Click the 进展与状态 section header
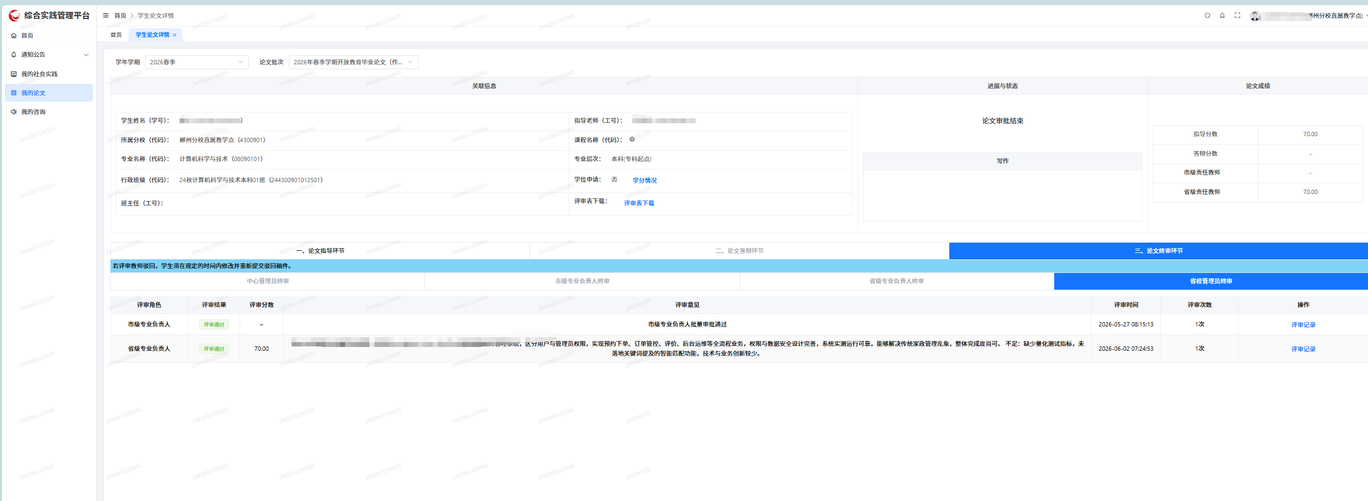The height and width of the screenshot is (501, 1368). (x=1002, y=86)
